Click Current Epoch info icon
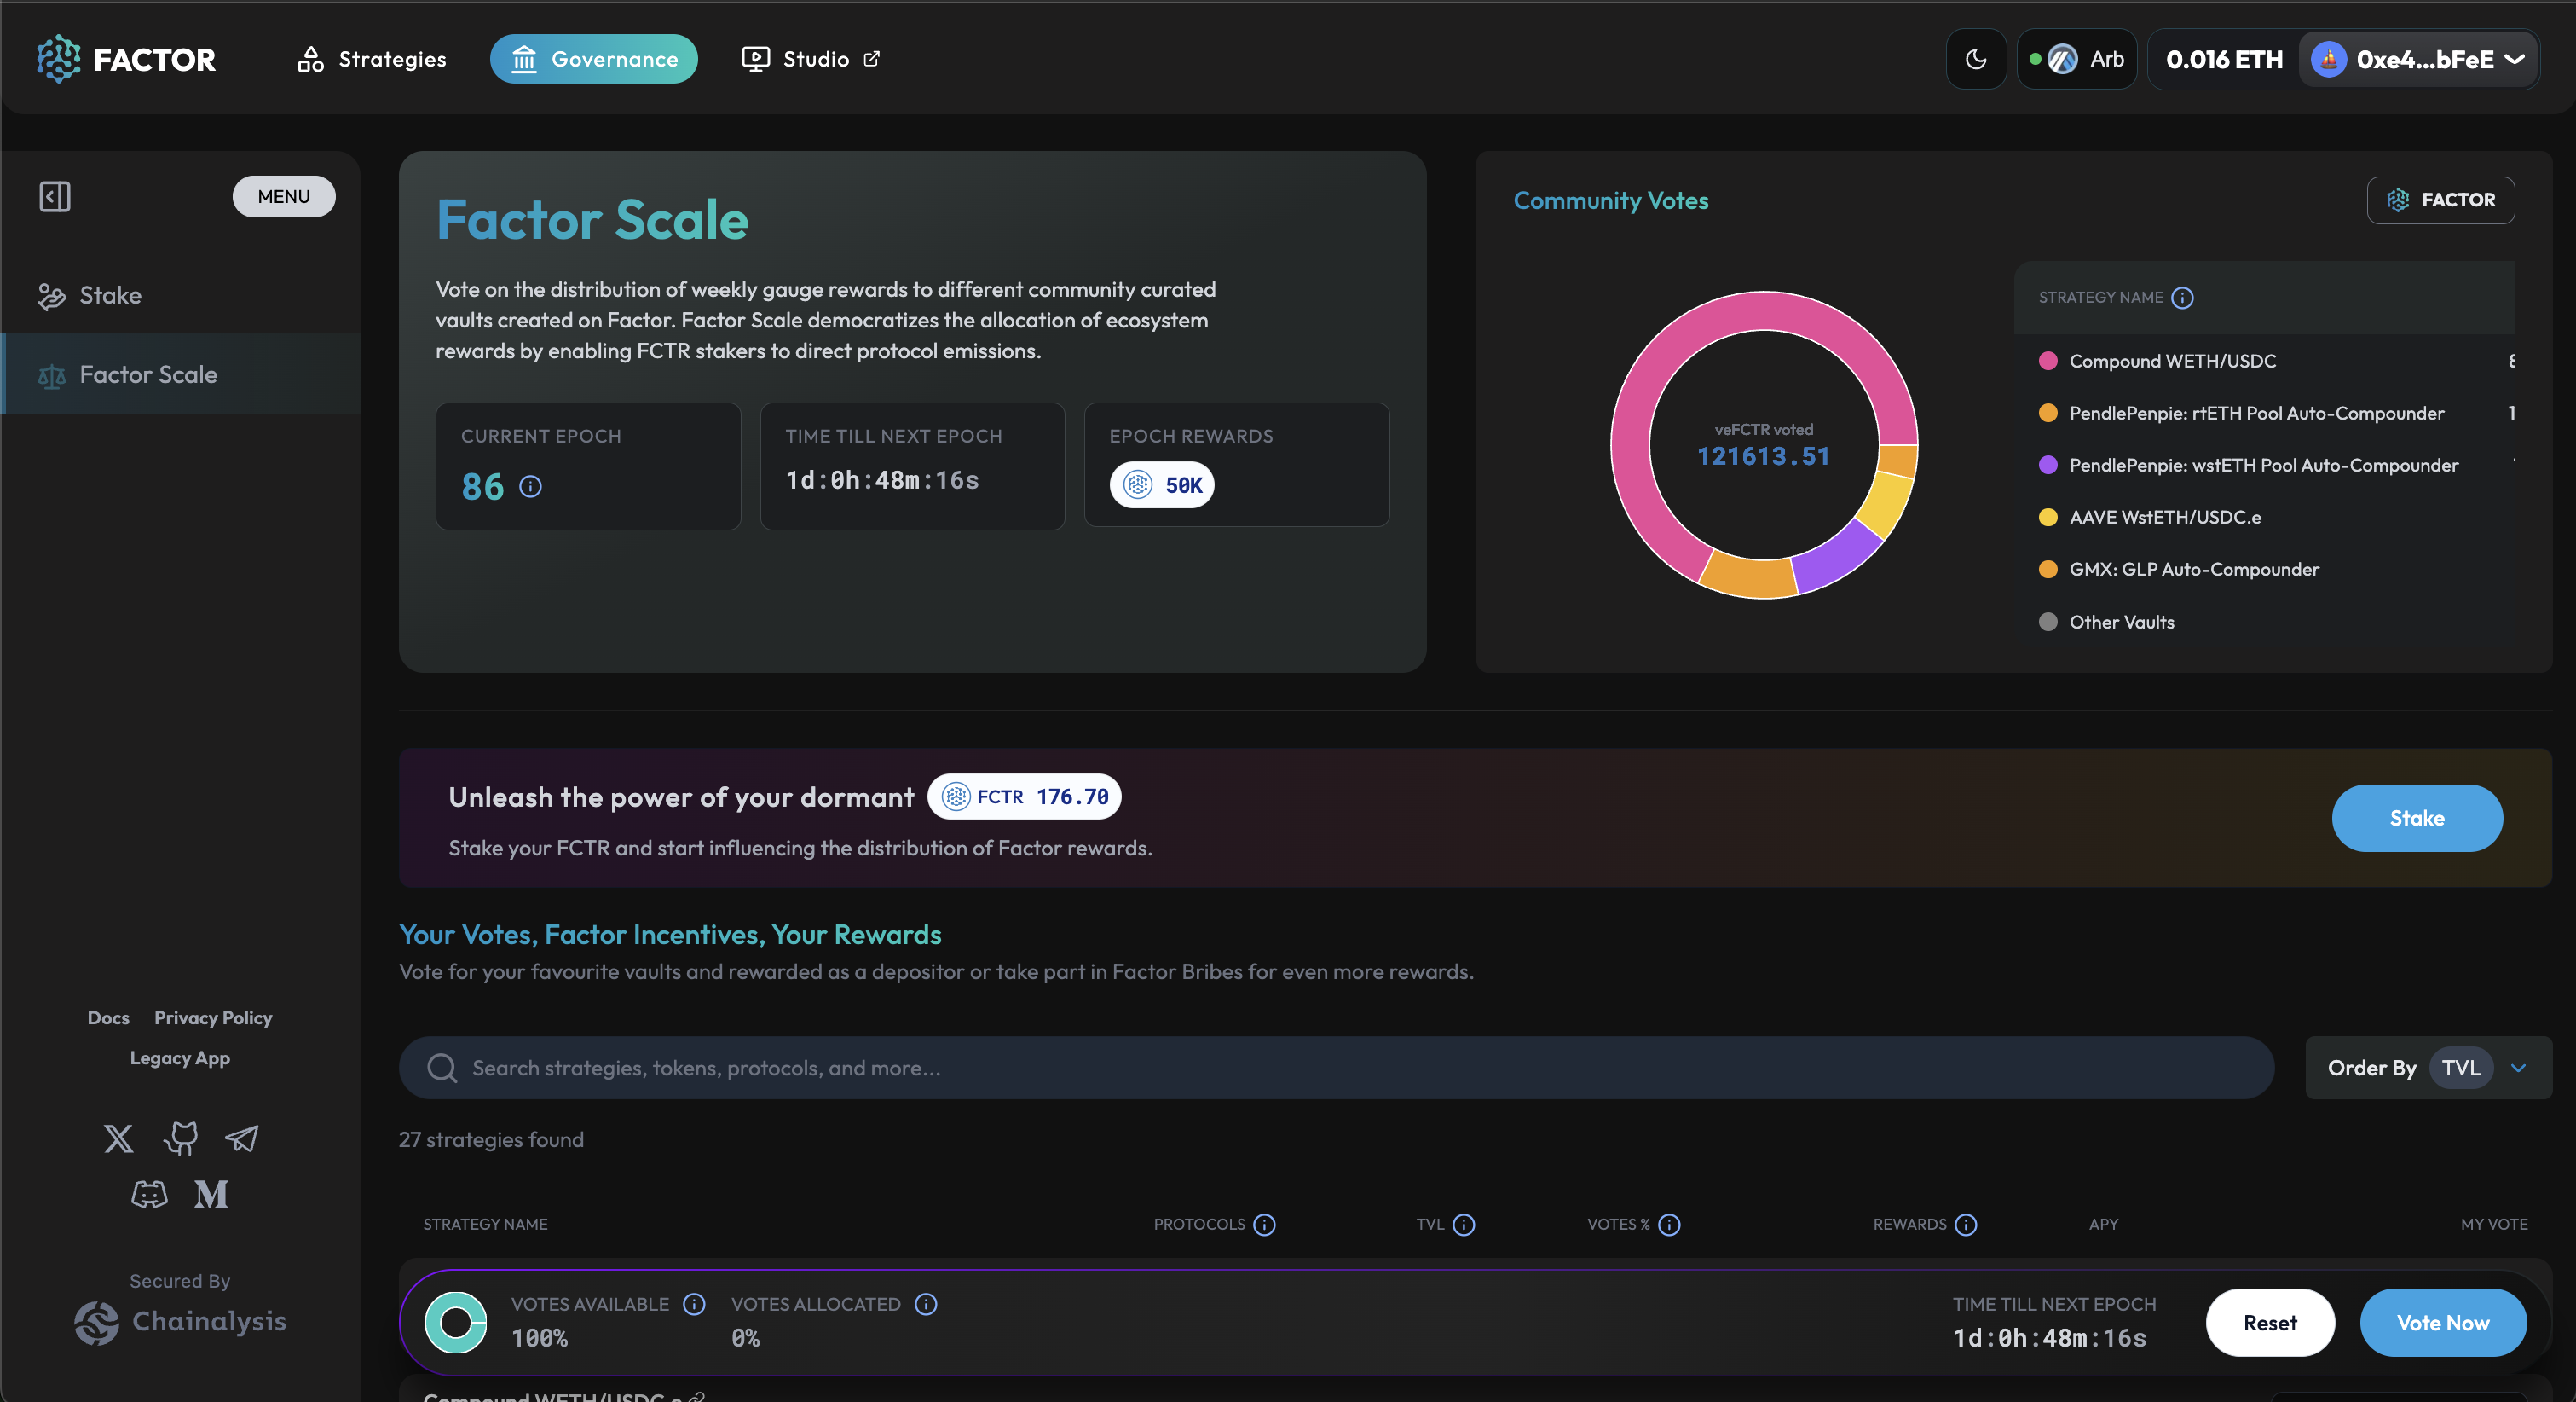Image resolution: width=2576 pixels, height=1402 pixels. point(531,487)
